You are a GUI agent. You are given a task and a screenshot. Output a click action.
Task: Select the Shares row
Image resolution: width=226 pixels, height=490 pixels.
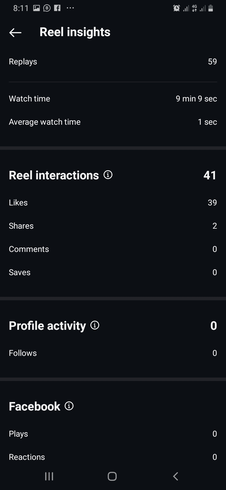[113, 226]
